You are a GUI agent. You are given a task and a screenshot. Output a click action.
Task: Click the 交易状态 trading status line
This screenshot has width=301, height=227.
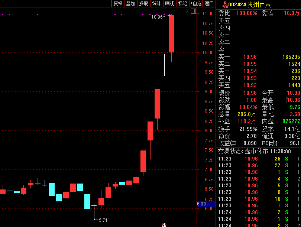(x=254, y=151)
